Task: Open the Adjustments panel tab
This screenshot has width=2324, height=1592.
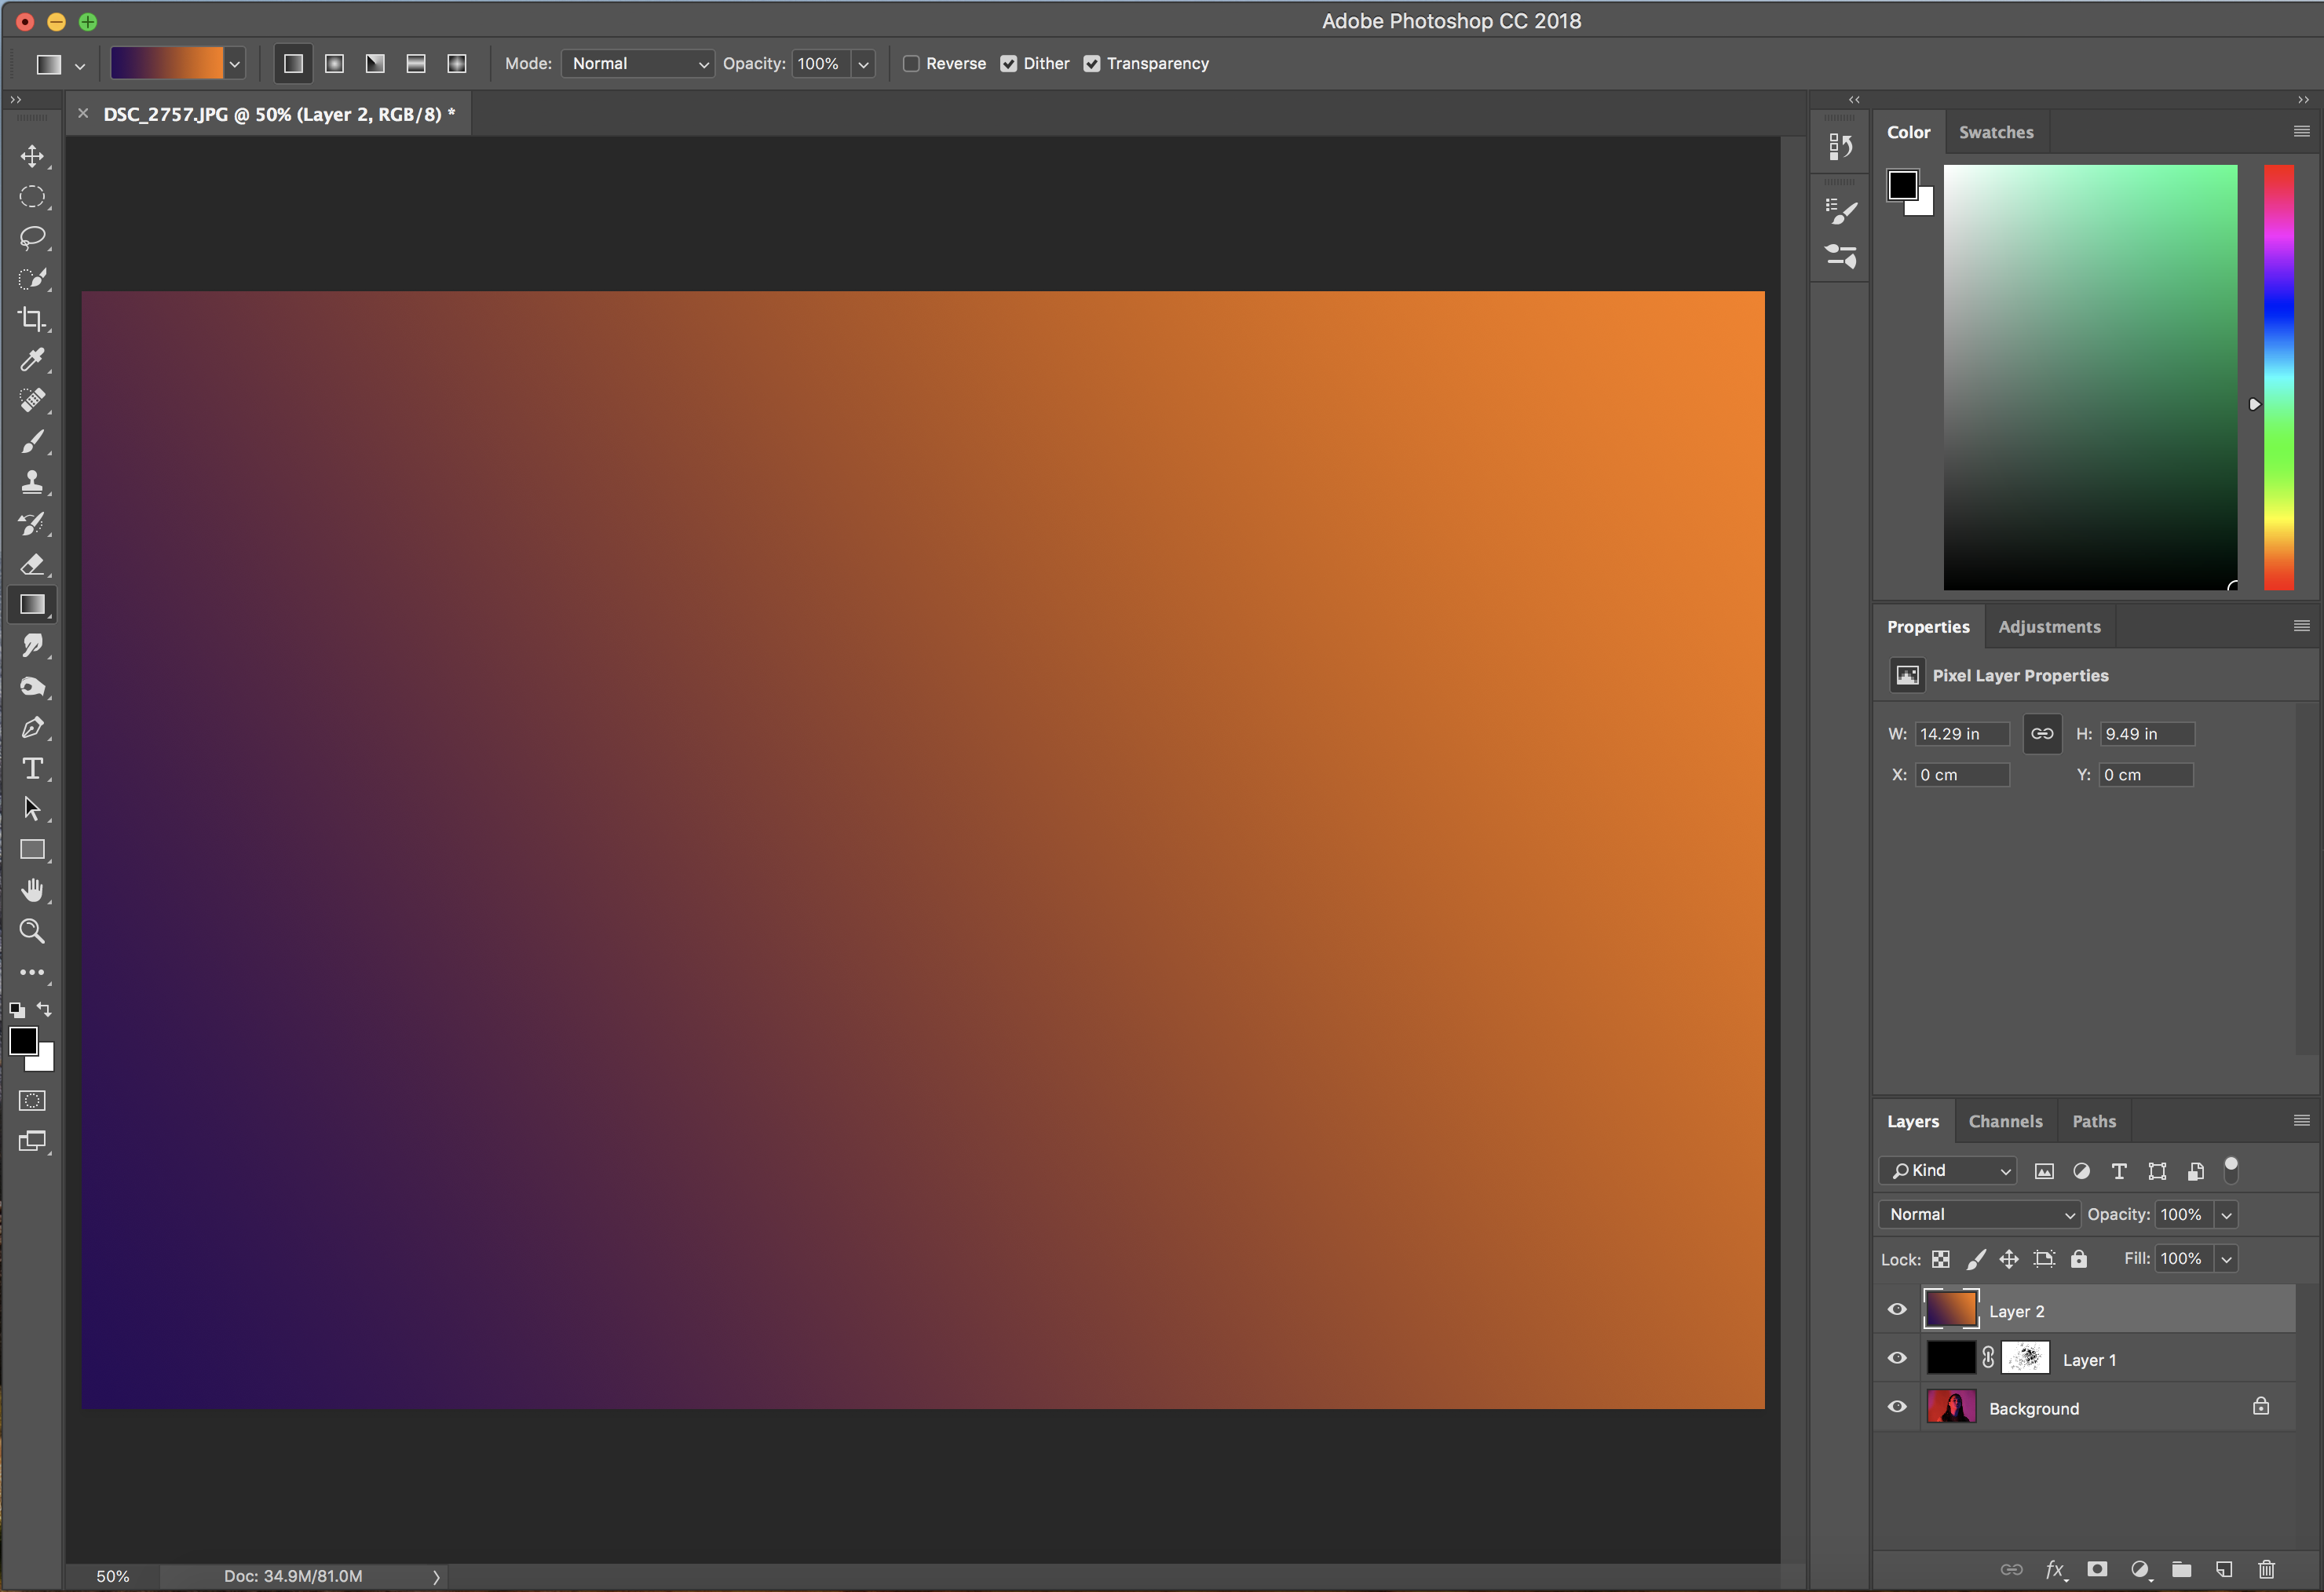Action: point(2049,627)
